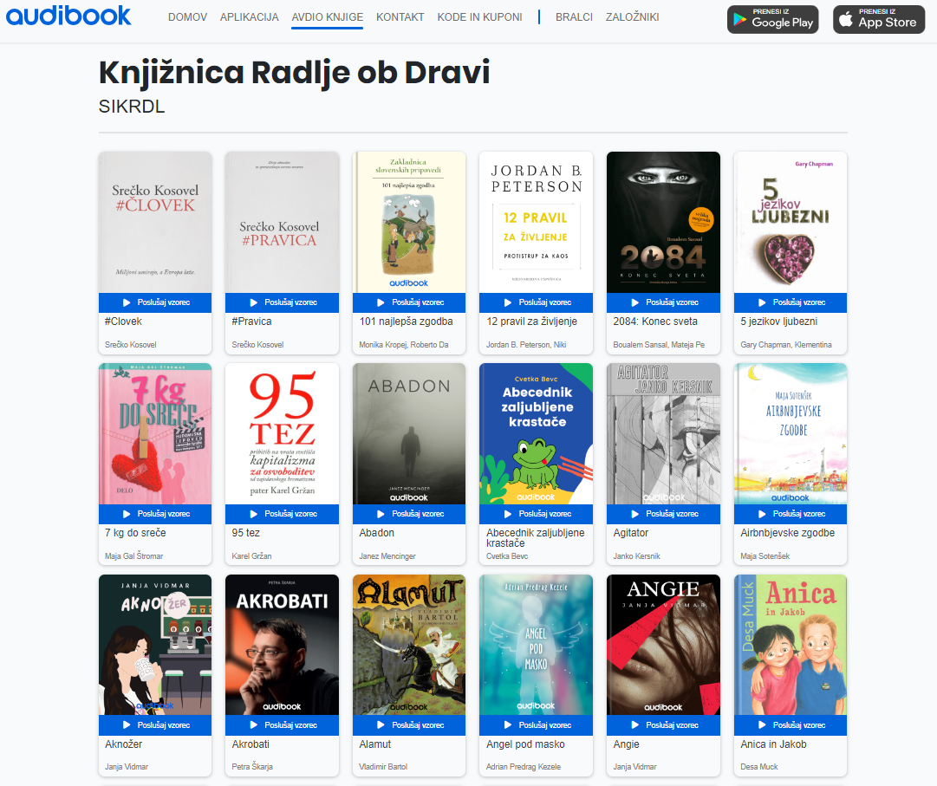This screenshot has height=786, width=937.
Task: Open the BRALCI section
Action: tap(575, 17)
